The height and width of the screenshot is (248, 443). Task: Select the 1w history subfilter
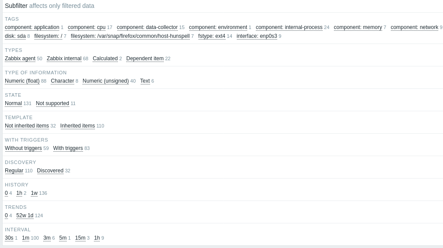coord(34,193)
